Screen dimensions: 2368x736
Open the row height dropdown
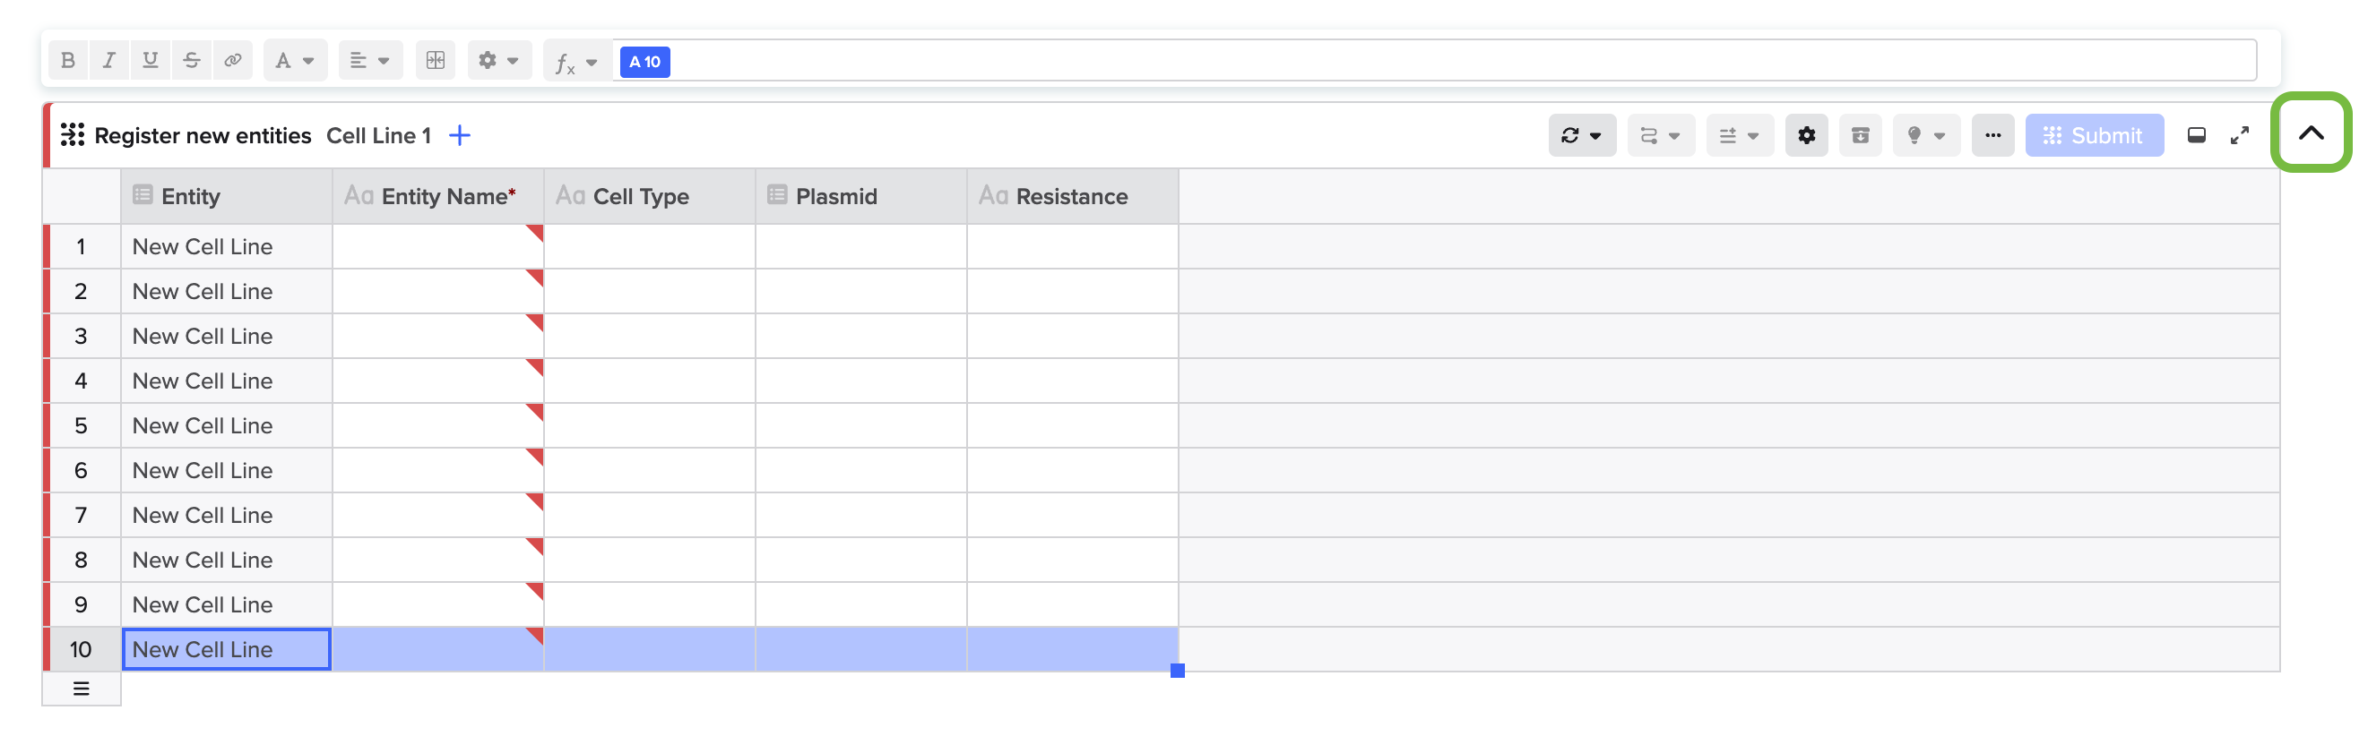1739,135
